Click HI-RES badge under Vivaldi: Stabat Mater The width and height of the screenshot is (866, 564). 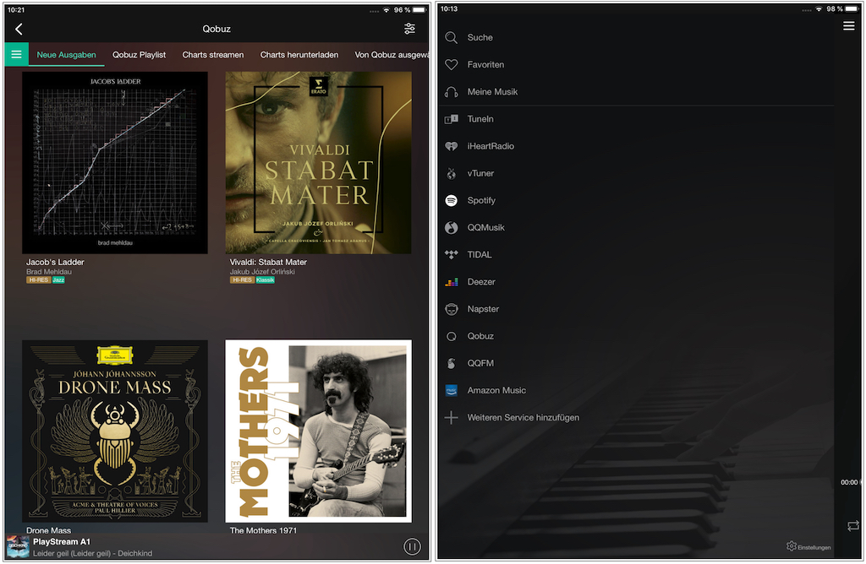(x=242, y=280)
